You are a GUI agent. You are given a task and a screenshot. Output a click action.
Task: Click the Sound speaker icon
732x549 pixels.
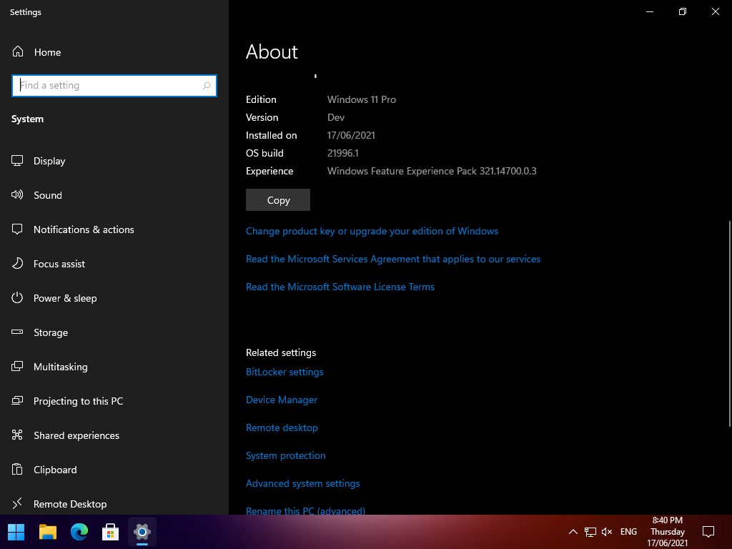pos(17,195)
